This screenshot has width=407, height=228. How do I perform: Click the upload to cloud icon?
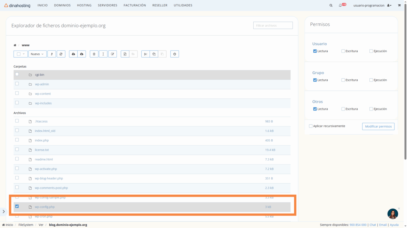point(73,54)
